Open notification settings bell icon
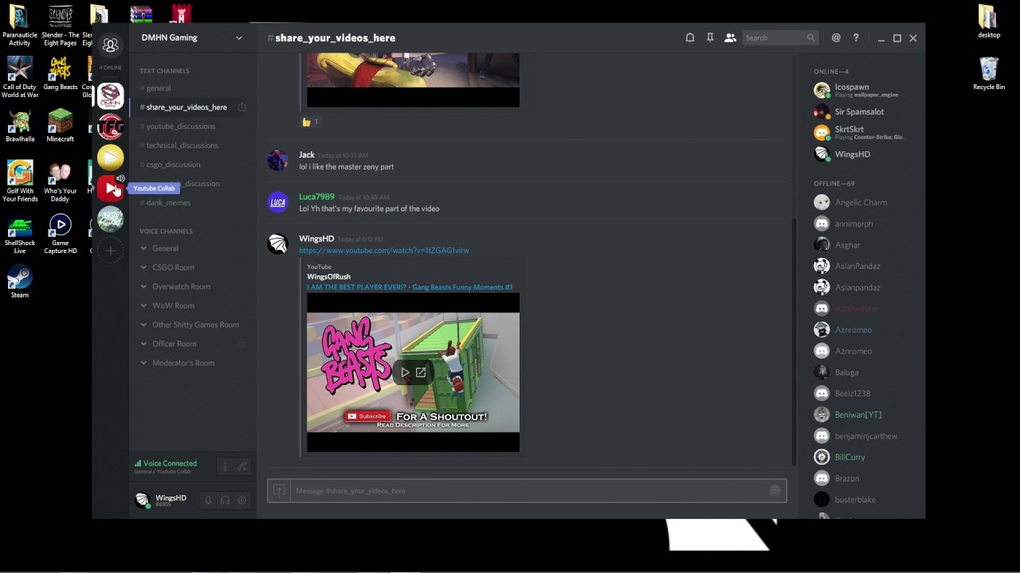 coord(690,37)
